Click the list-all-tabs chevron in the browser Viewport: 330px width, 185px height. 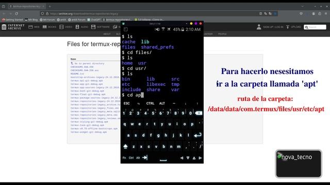(303, 7)
